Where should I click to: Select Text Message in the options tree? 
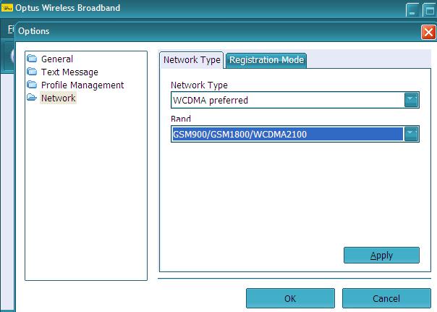[x=69, y=72]
